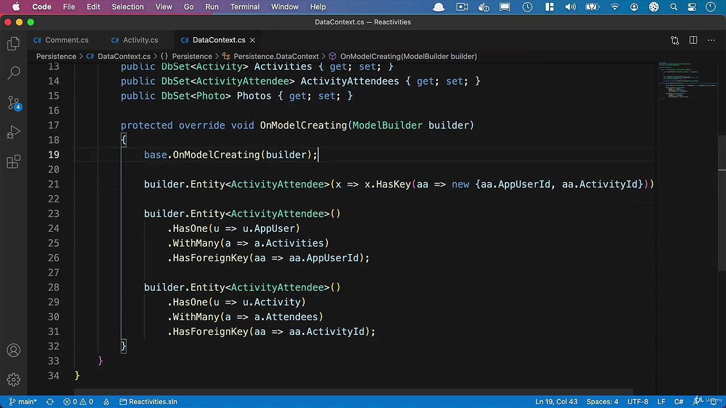
Task: Click the DbSet<Photo> Photos property line
Action: tap(237, 96)
